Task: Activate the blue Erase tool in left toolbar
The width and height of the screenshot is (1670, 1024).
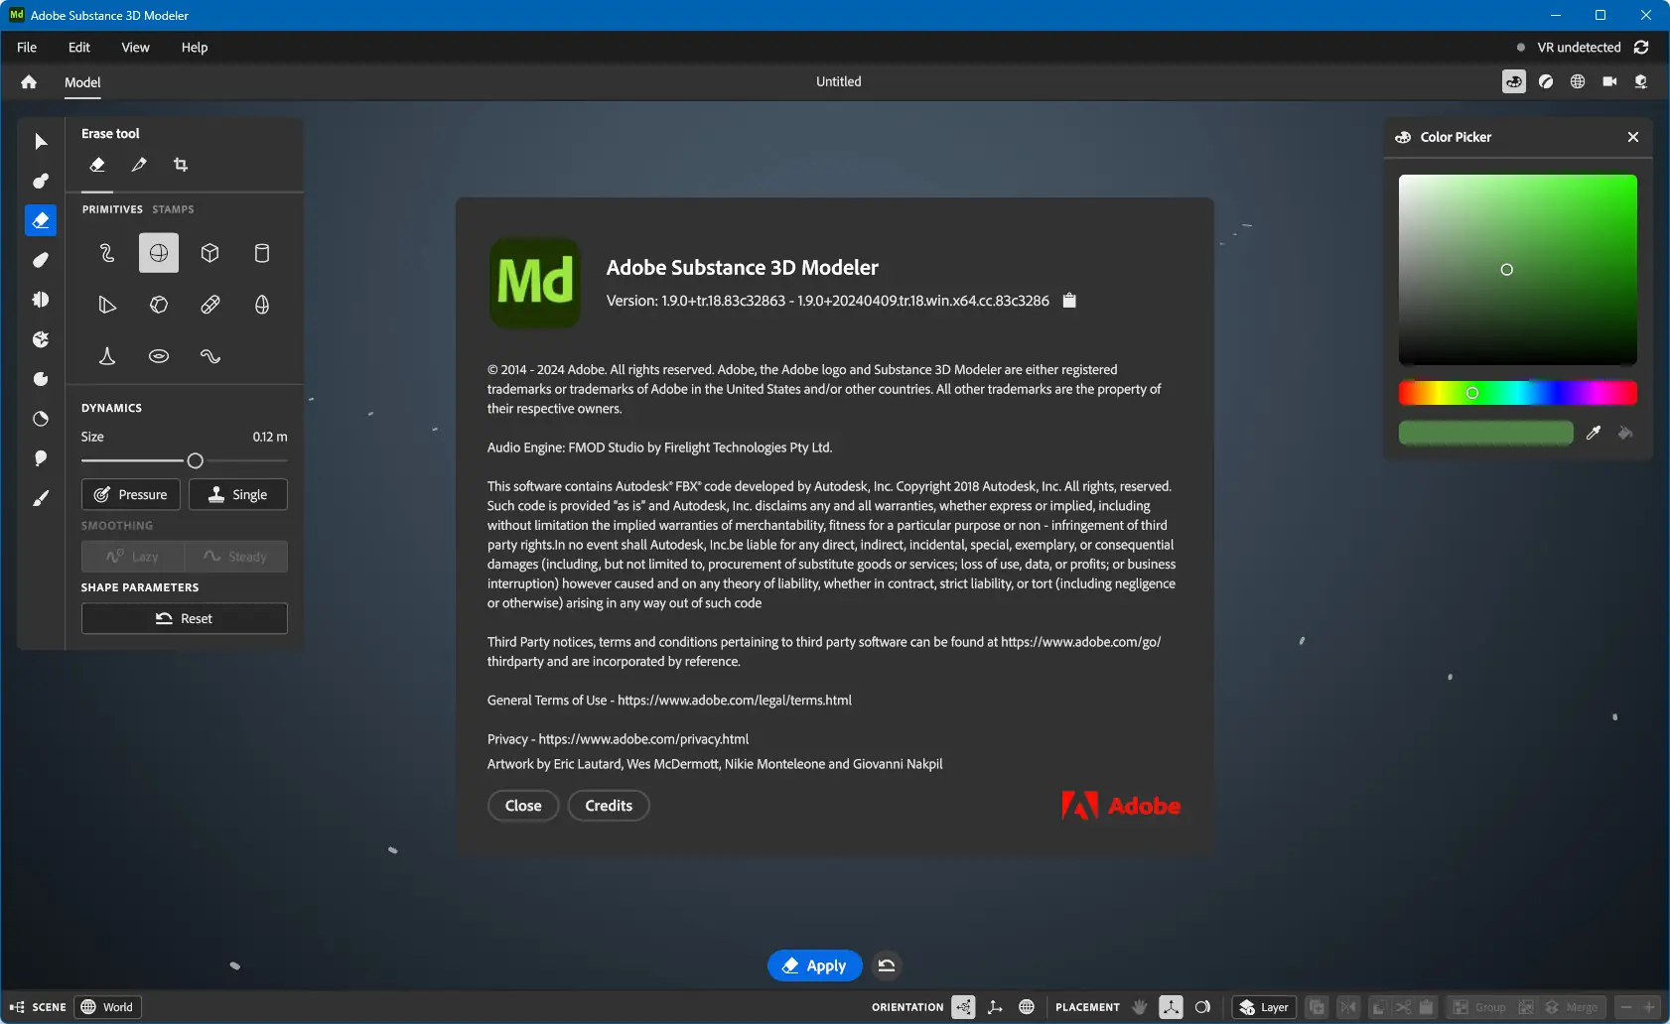Action: pos(41,220)
